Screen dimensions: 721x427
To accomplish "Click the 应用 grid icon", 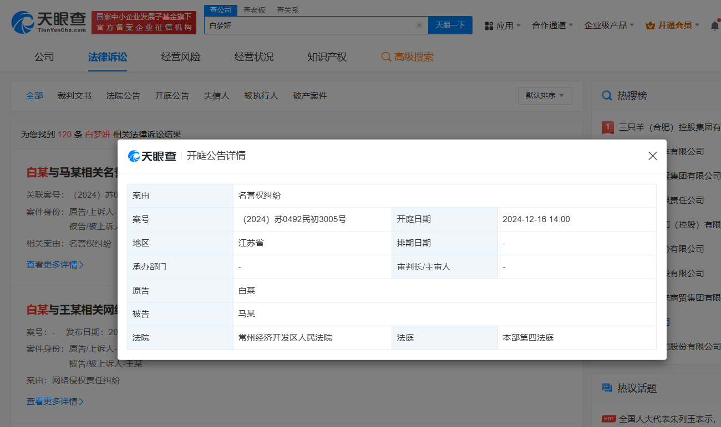I will tap(489, 25).
